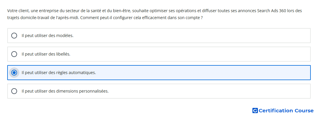Click the text 'Il peut utiliser des libellés.'
Viewport: 318px width, 116px height.
[46, 54]
